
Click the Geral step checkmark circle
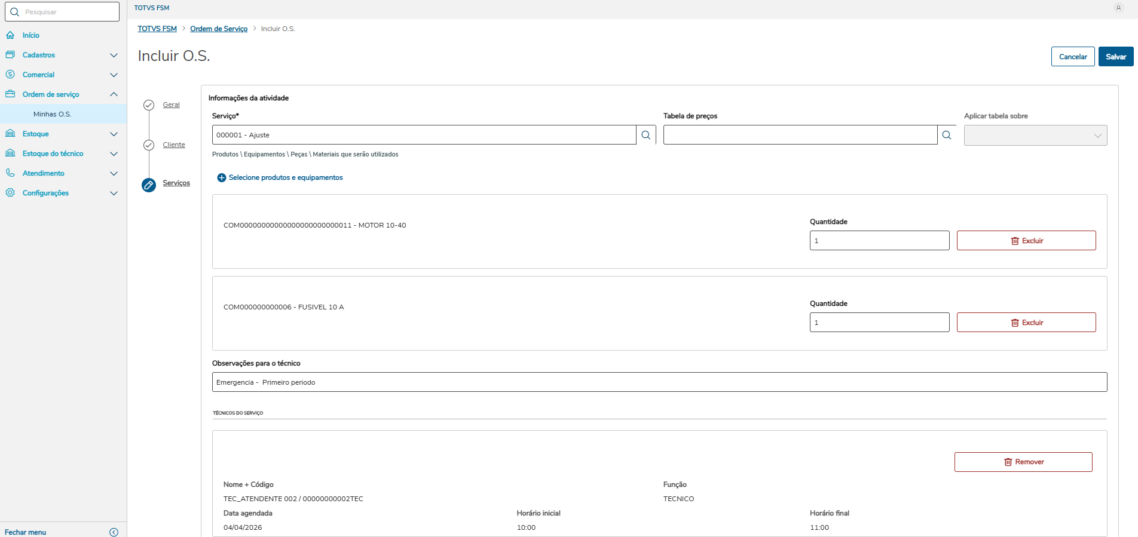click(149, 105)
